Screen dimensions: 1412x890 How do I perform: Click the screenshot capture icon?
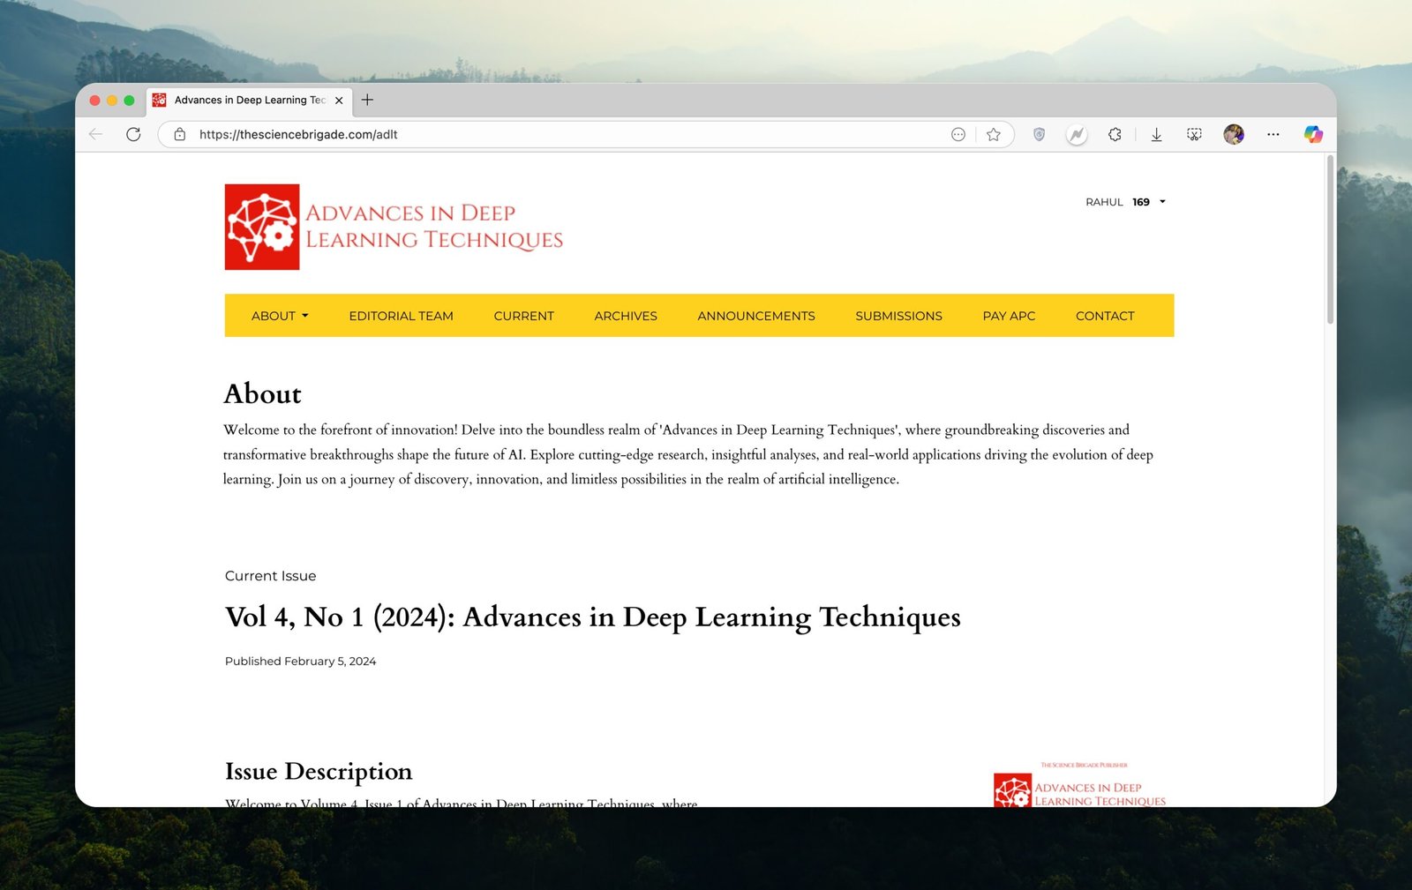(x=1194, y=134)
